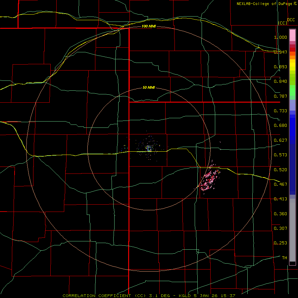The width and height of the screenshot is (298, 298).
Task: Select the 0.627 scale value
Action: tap(280, 140)
